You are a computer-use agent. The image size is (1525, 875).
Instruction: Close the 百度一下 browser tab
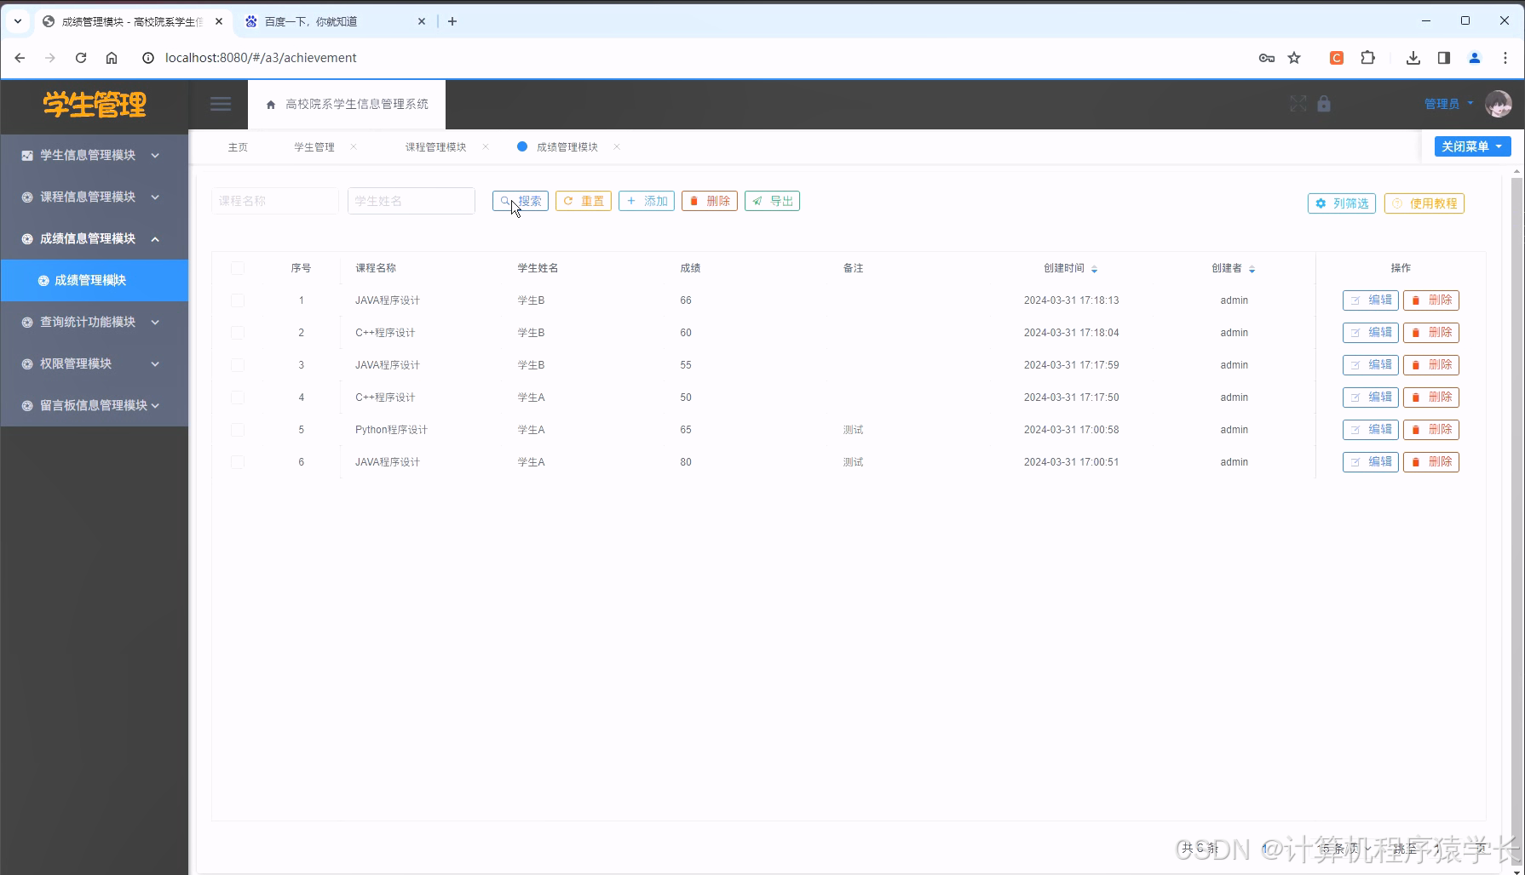click(x=422, y=21)
